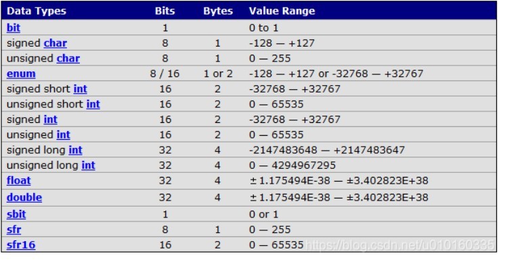Open the sfr data type link

point(14,230)
